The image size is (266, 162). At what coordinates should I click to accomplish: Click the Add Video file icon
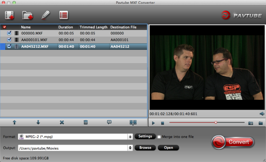[x=9, y=15]
